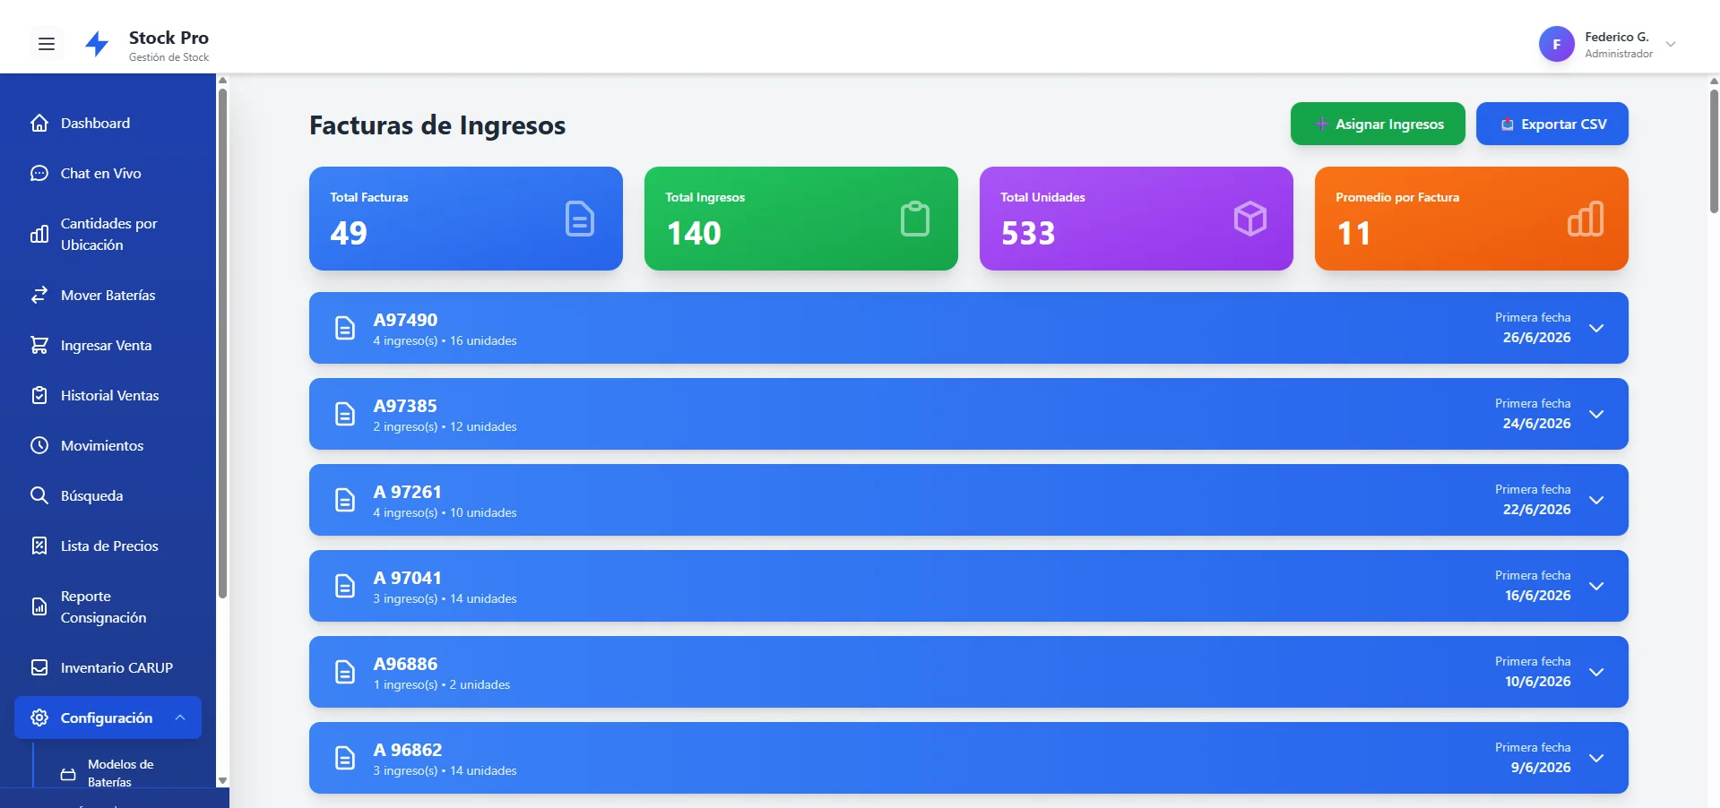Click the Ingresar Venta cart icon
Screen dimensions: 1720x808
[39, 345]
